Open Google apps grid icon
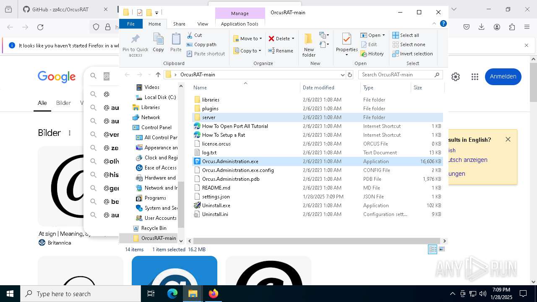 click(475, 77)
